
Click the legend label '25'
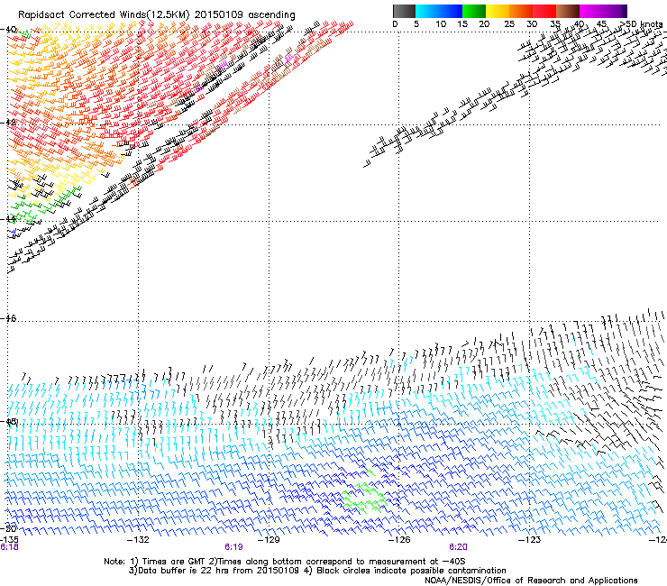509,23
